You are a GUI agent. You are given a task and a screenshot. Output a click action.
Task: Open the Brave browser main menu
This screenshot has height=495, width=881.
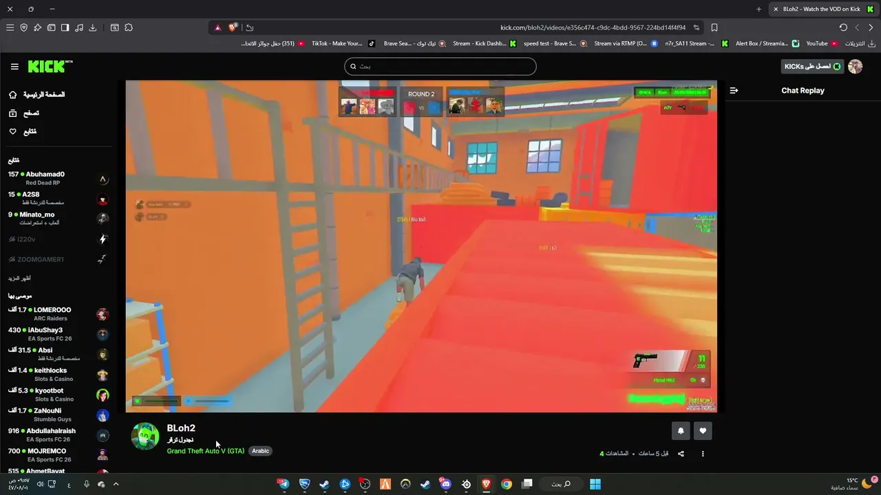tap(10, 27)
